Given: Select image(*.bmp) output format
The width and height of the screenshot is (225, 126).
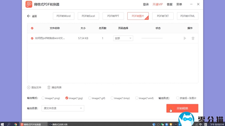Looking at the screenshot, I should (x=112, y=98).
